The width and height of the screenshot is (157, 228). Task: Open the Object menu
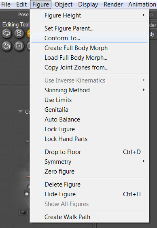(64, 4)
